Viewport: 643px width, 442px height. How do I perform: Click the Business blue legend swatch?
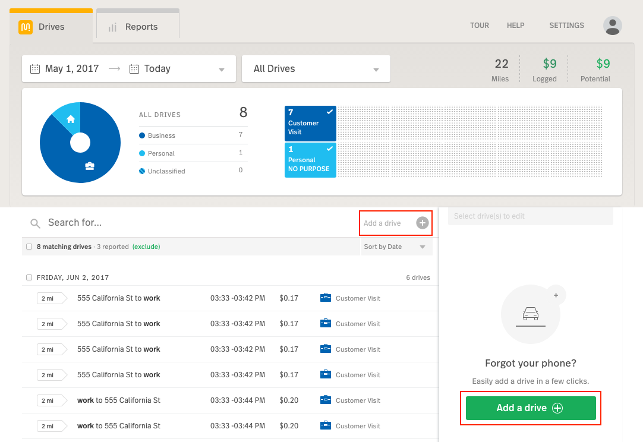pos(142,135)
